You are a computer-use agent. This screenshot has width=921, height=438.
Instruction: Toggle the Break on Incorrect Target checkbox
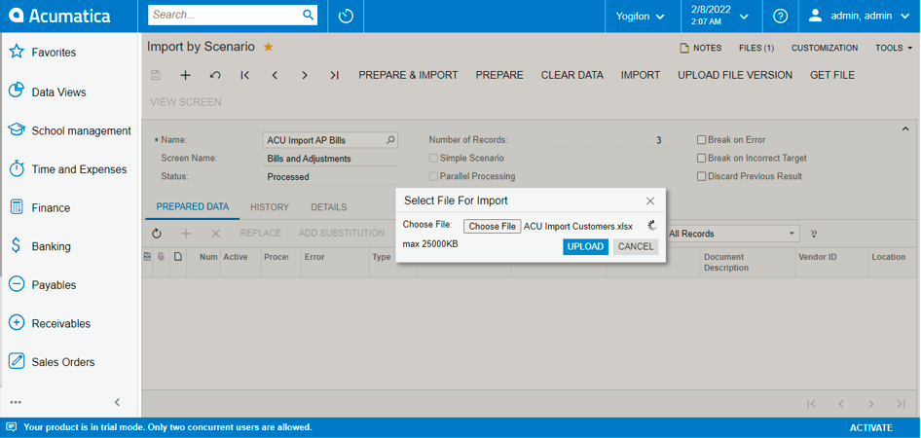pos(701,158)
